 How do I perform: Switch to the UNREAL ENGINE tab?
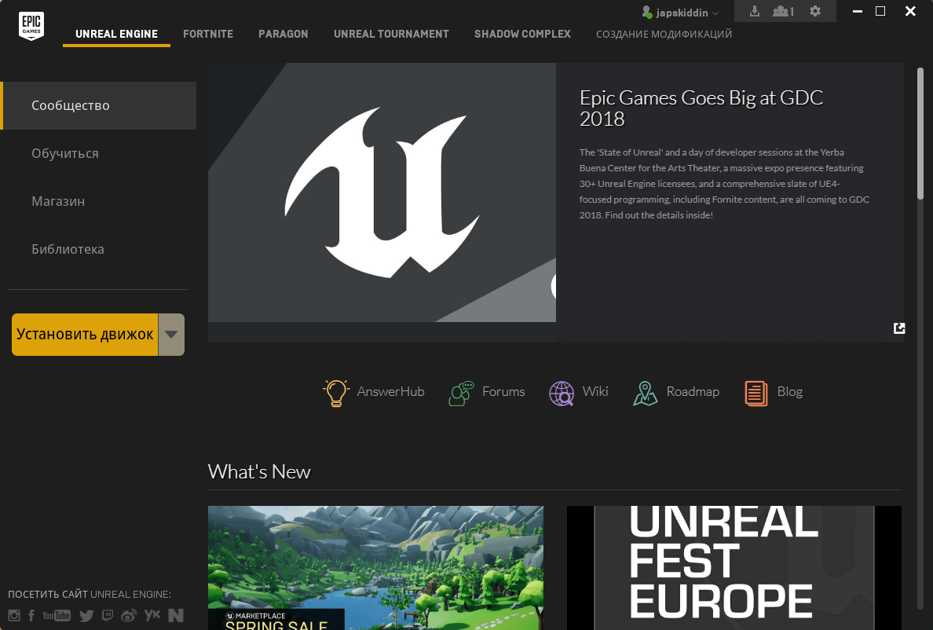point(116,34)
